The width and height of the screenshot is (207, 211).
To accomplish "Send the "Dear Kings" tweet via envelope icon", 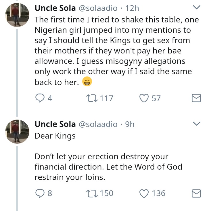I will tap(196, 193).
